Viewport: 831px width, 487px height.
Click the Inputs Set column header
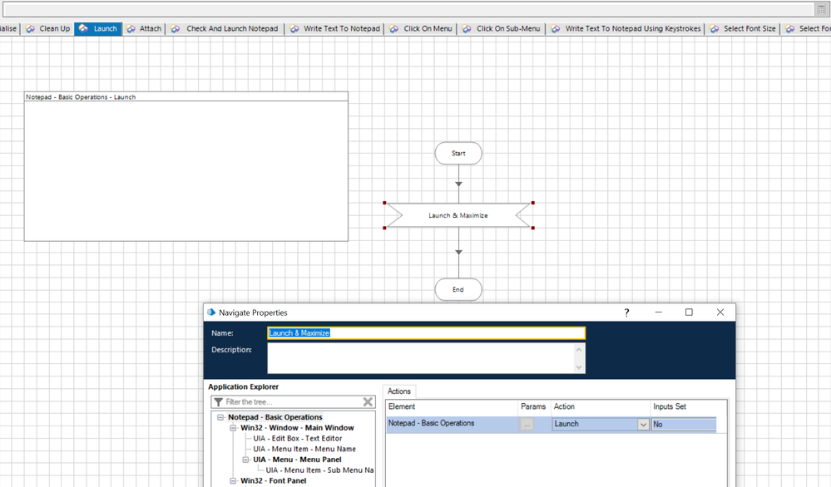tap(684, 406)
